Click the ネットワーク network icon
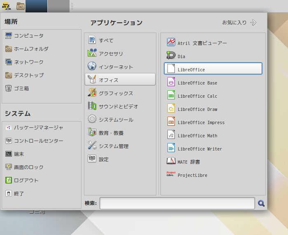288x235 pixels. point(9,62)
